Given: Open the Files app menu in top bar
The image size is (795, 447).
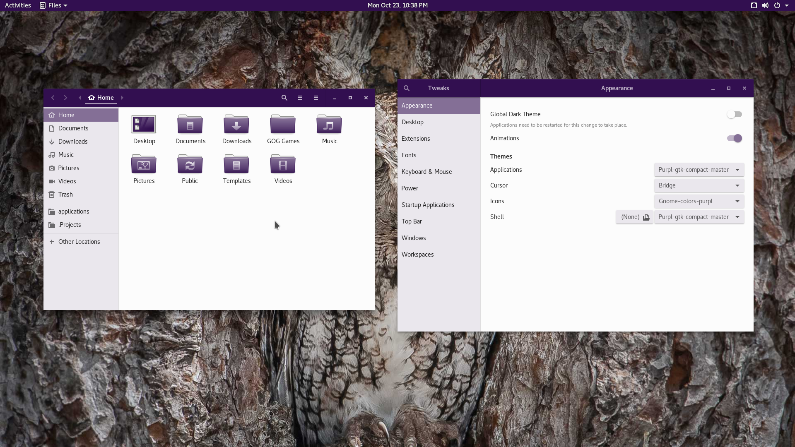Looking at the screenshot, I should coord(54,5).
